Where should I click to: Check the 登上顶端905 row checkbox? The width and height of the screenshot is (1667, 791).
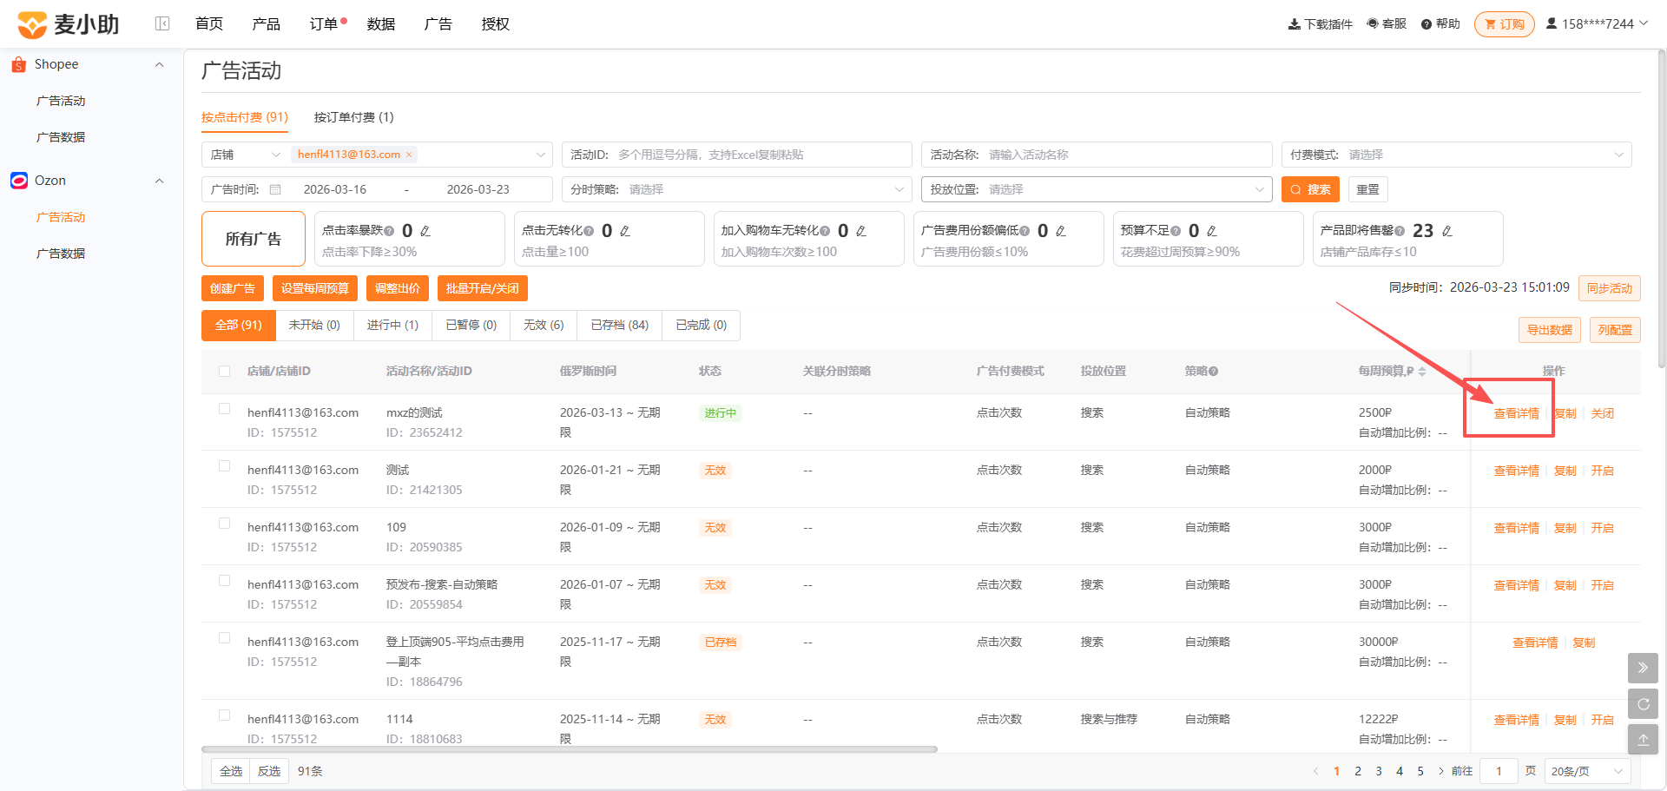[x=225, y=637]
